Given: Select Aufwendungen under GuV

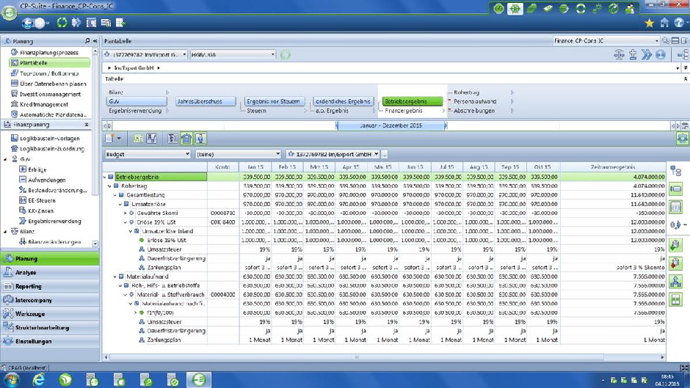Looking at the screenshot, I should [x=47, y=180].
